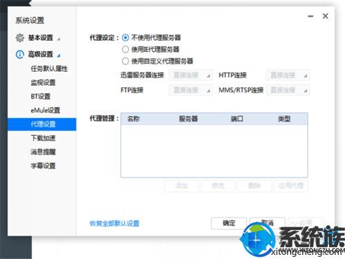Viewport: 345px width, 259px height.
Task: Sort proxy list by 服务器 column
Action: [x=188, y=119]
